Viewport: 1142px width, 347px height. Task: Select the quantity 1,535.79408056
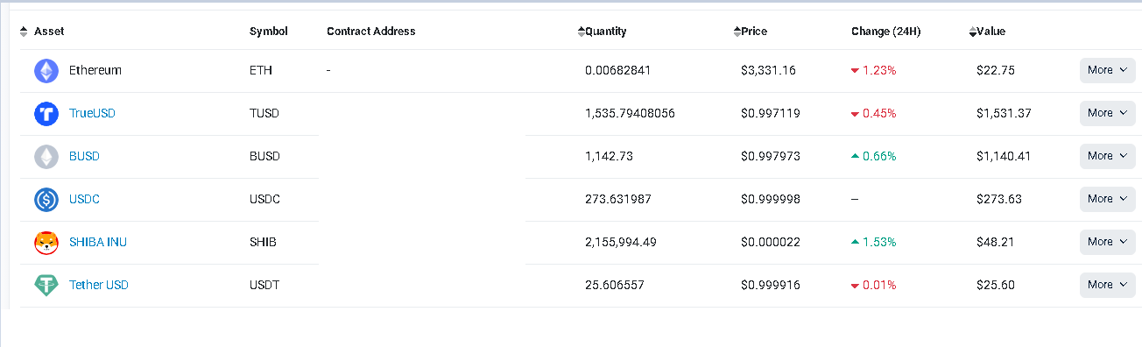click(630, 113)
